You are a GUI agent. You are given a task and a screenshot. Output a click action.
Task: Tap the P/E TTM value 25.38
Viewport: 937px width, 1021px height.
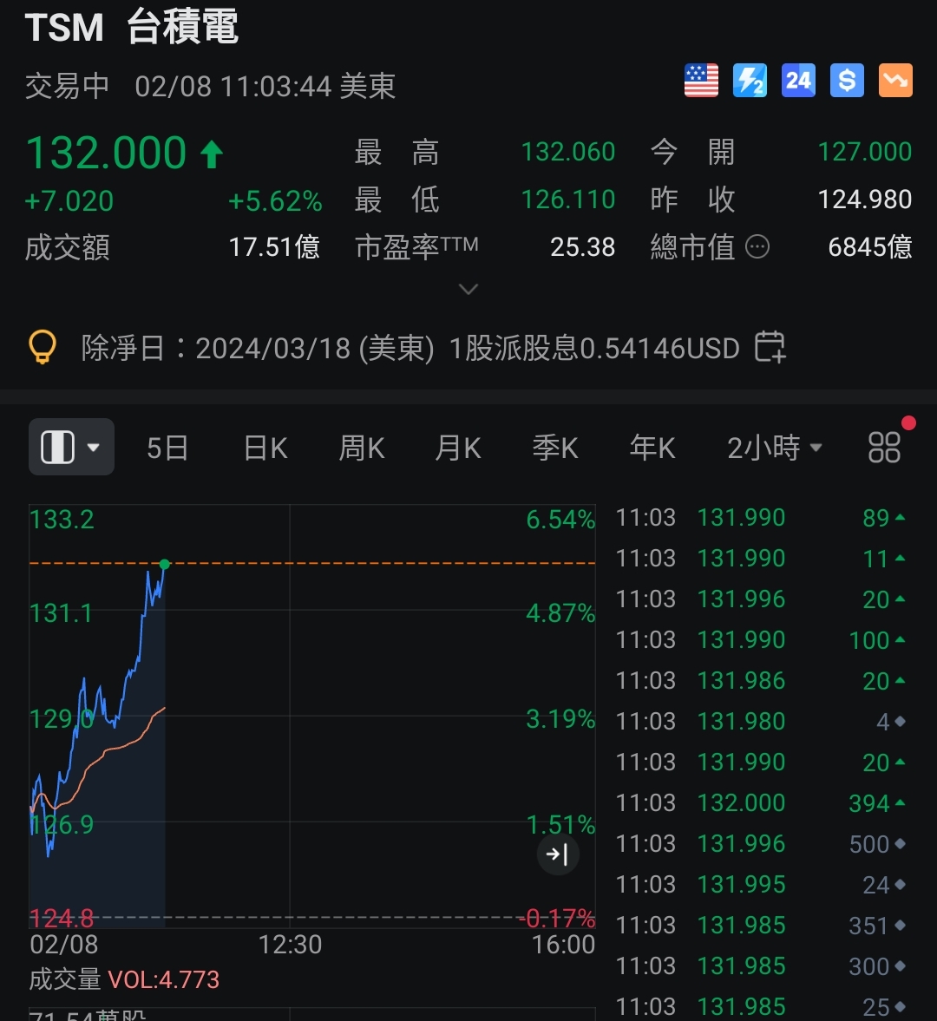click(x=582, y=247)
